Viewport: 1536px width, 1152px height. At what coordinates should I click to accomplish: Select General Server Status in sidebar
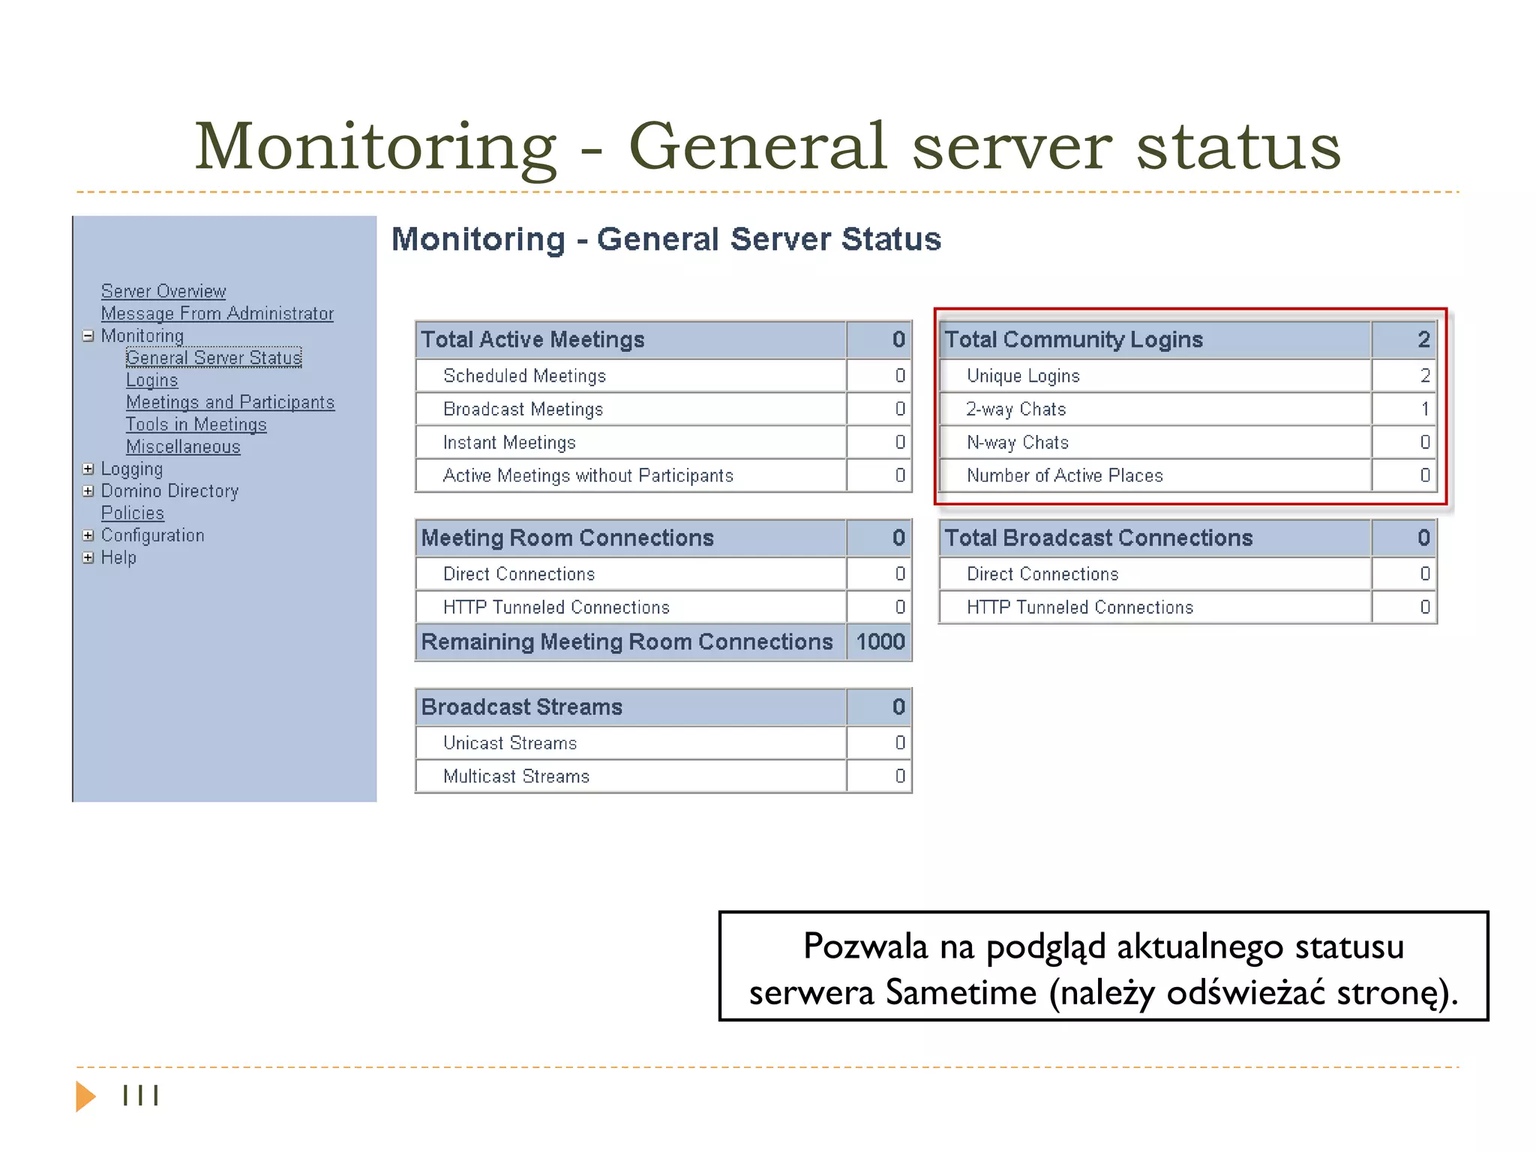click(214, 358)
